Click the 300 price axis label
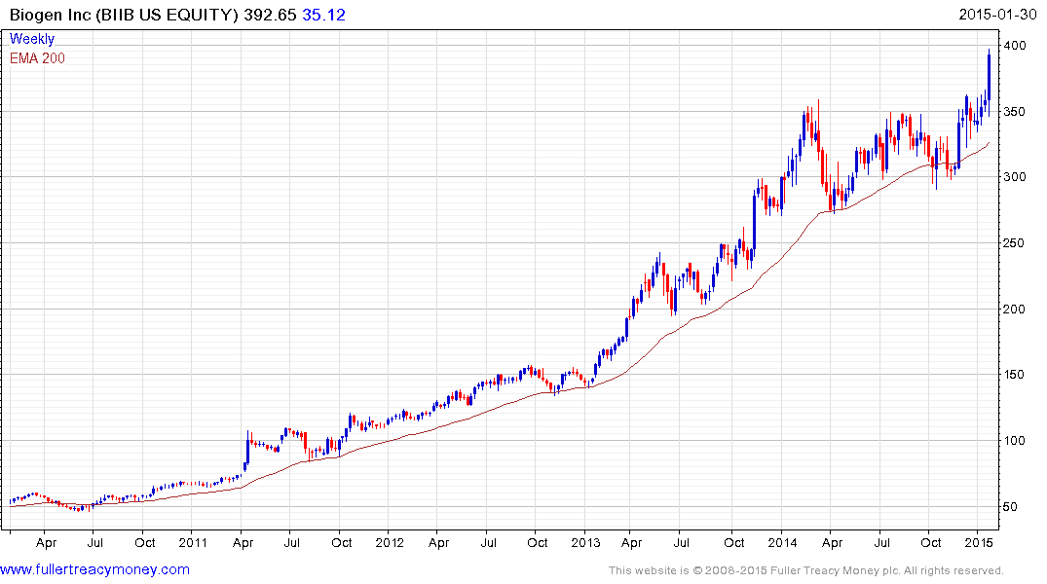This screenshot has height=584, width=1047. coord(1015,177)
